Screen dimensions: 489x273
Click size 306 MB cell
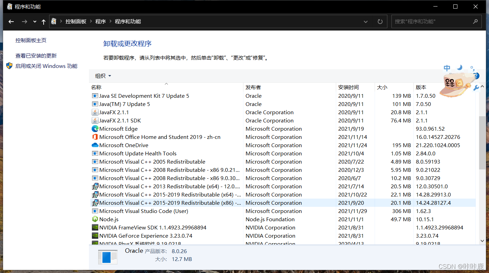tap(401, 211)
